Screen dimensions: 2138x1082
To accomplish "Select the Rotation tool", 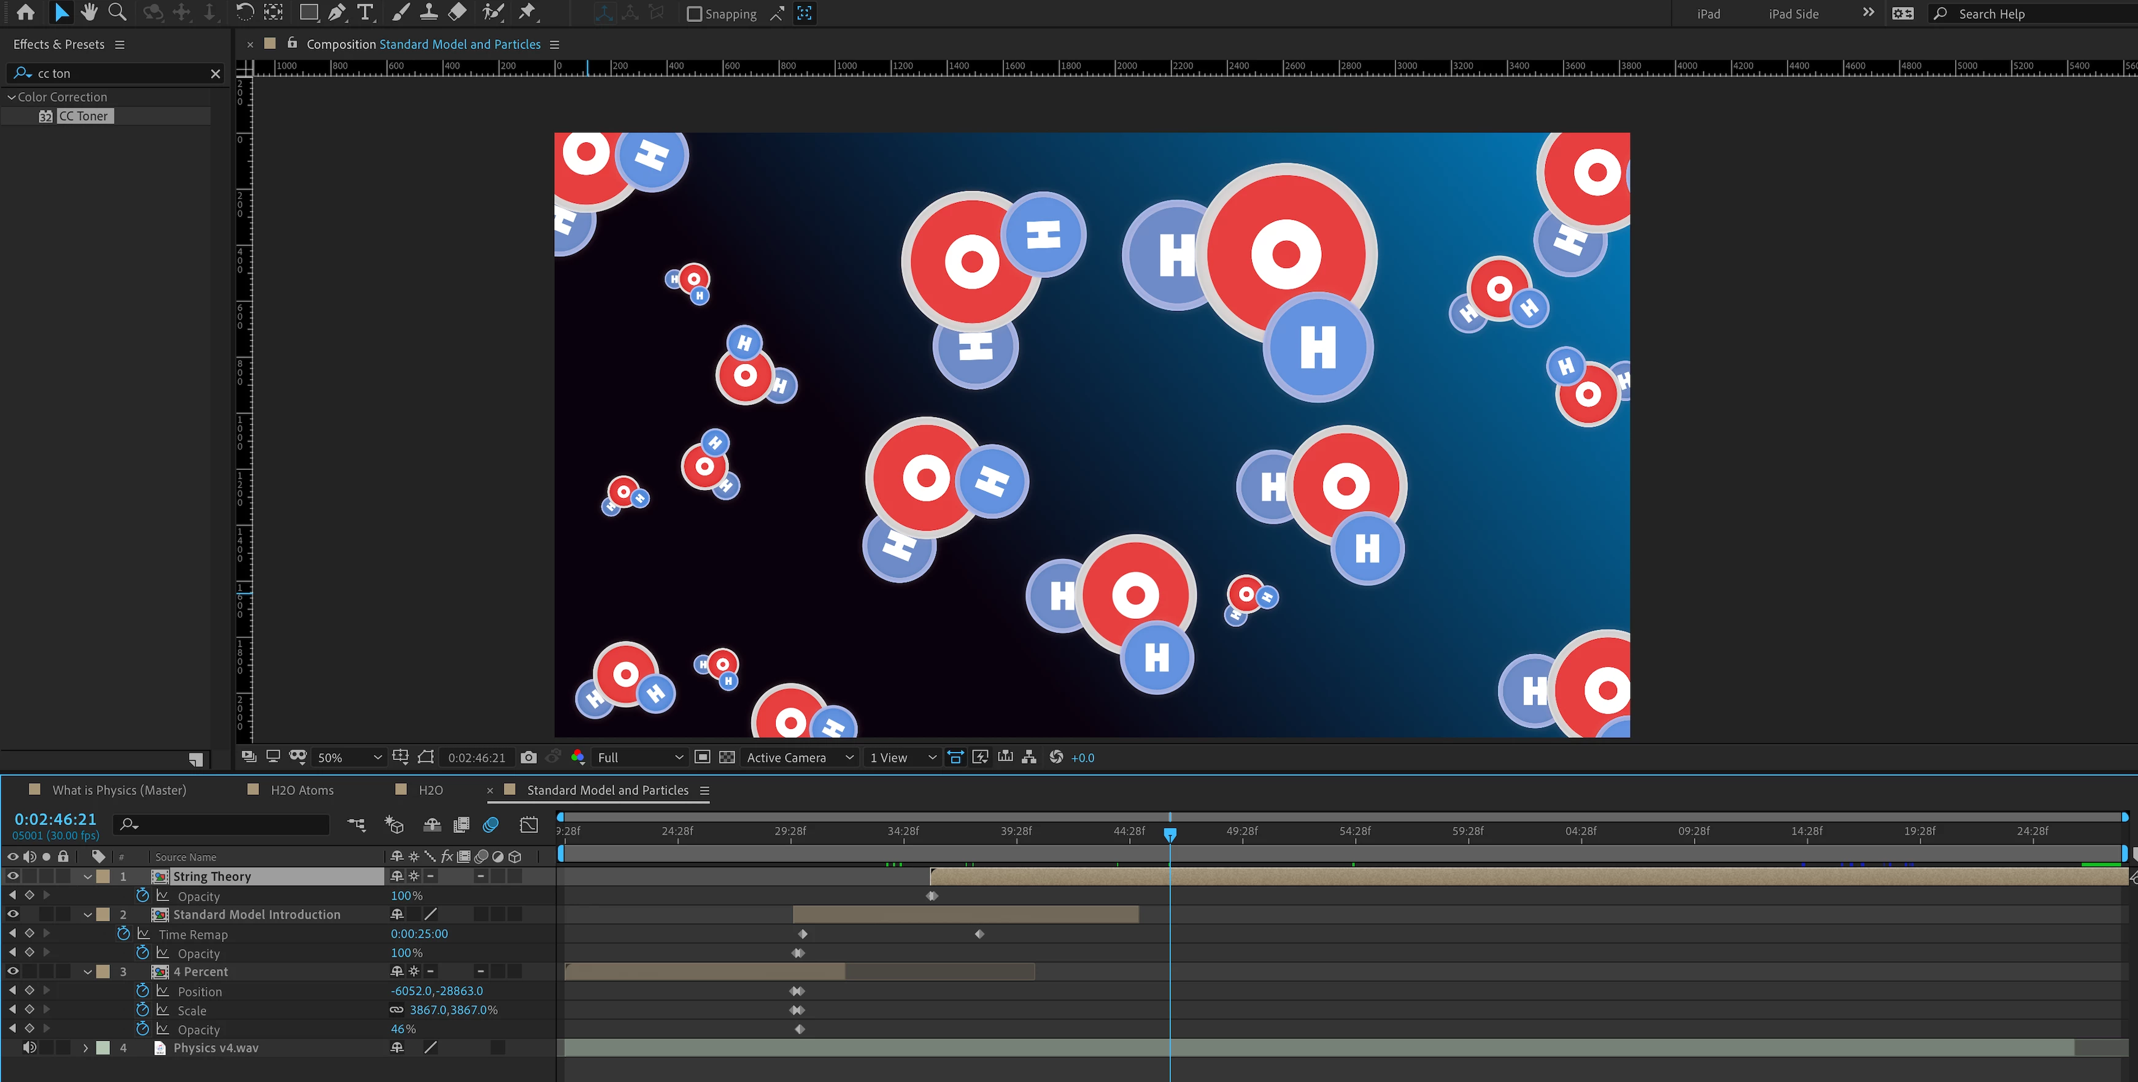I will point(244,12).
